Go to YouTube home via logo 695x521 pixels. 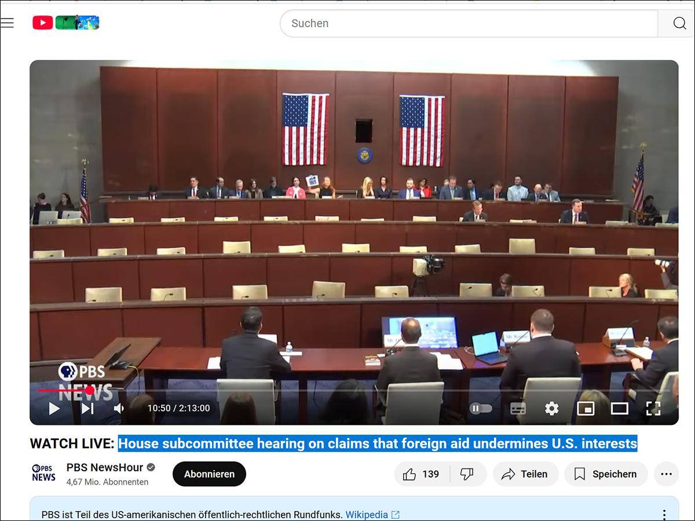pyautogui.click(x=65, y=23)
